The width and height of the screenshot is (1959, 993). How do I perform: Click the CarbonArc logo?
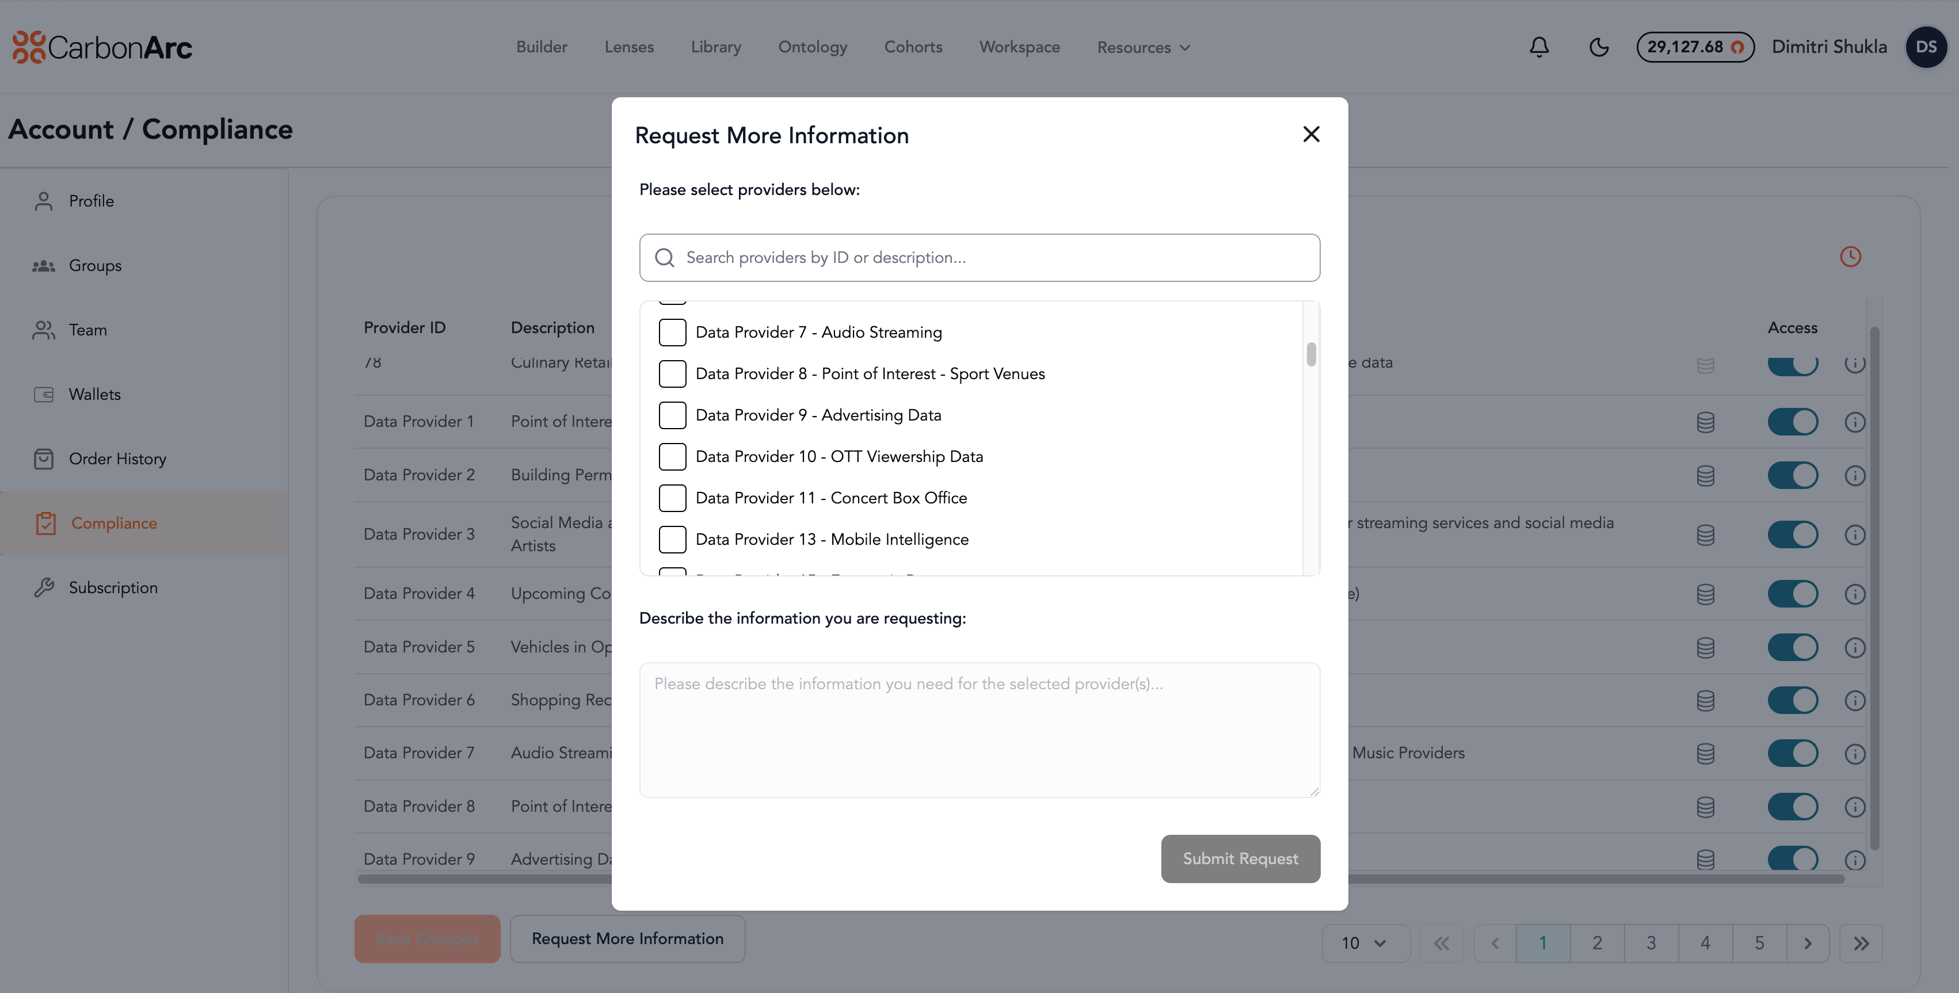[x=102, y=47]
